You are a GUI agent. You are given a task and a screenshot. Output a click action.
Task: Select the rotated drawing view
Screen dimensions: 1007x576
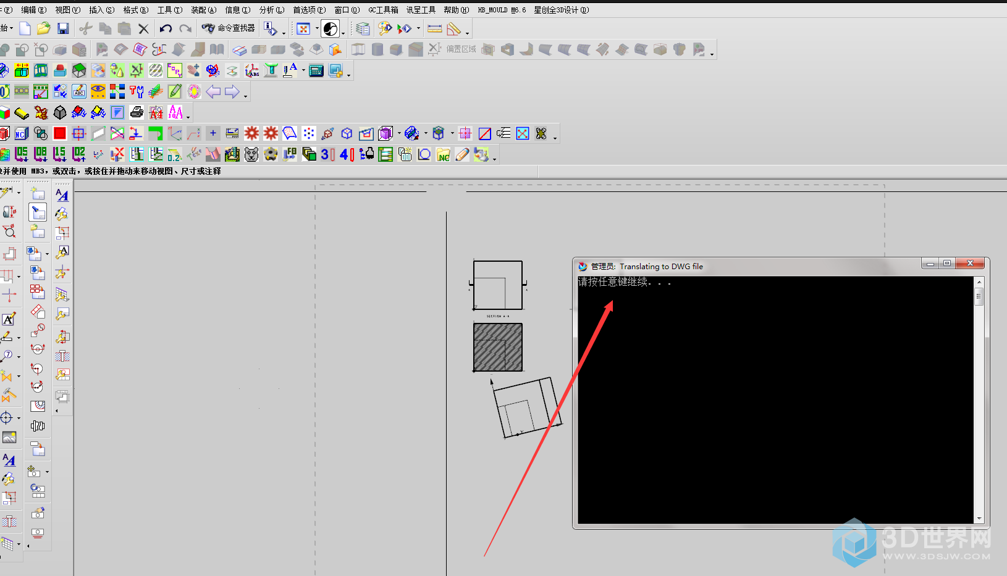[526, 407]
